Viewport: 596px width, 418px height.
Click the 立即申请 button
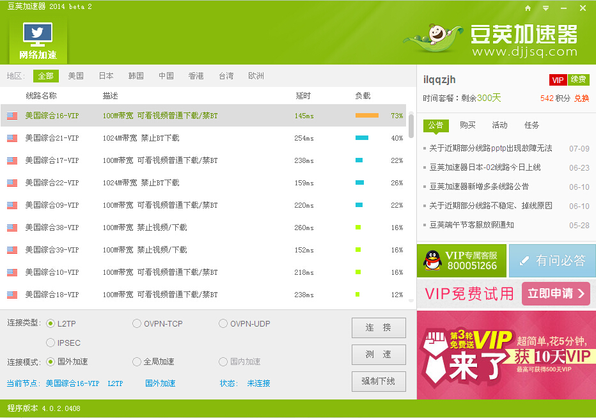[556, 293]
